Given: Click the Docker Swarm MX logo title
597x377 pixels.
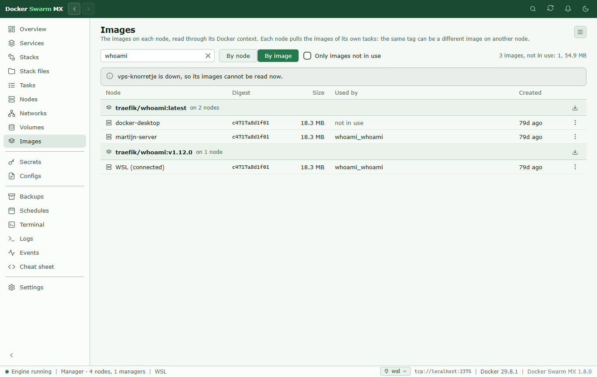Looking at the screenshot, I should [34, 9].
